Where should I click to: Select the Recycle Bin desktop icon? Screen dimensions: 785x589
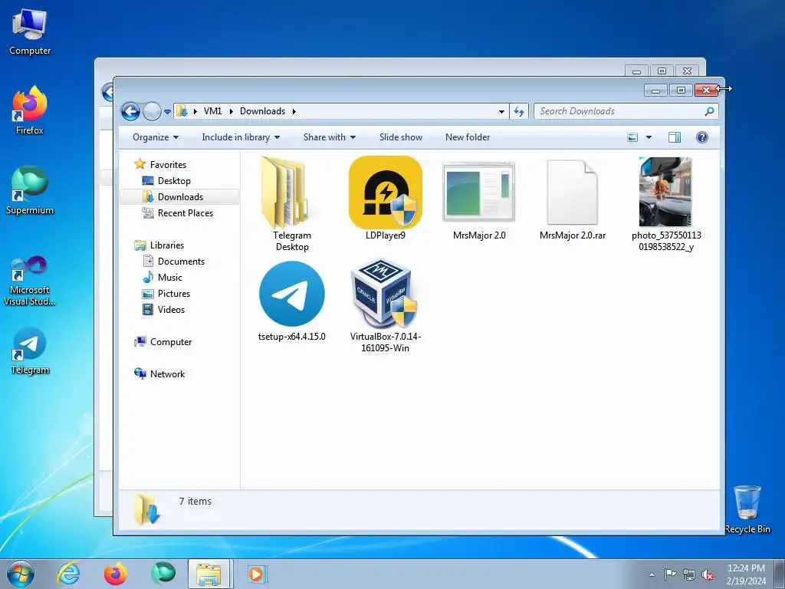[x=747, y=509]
